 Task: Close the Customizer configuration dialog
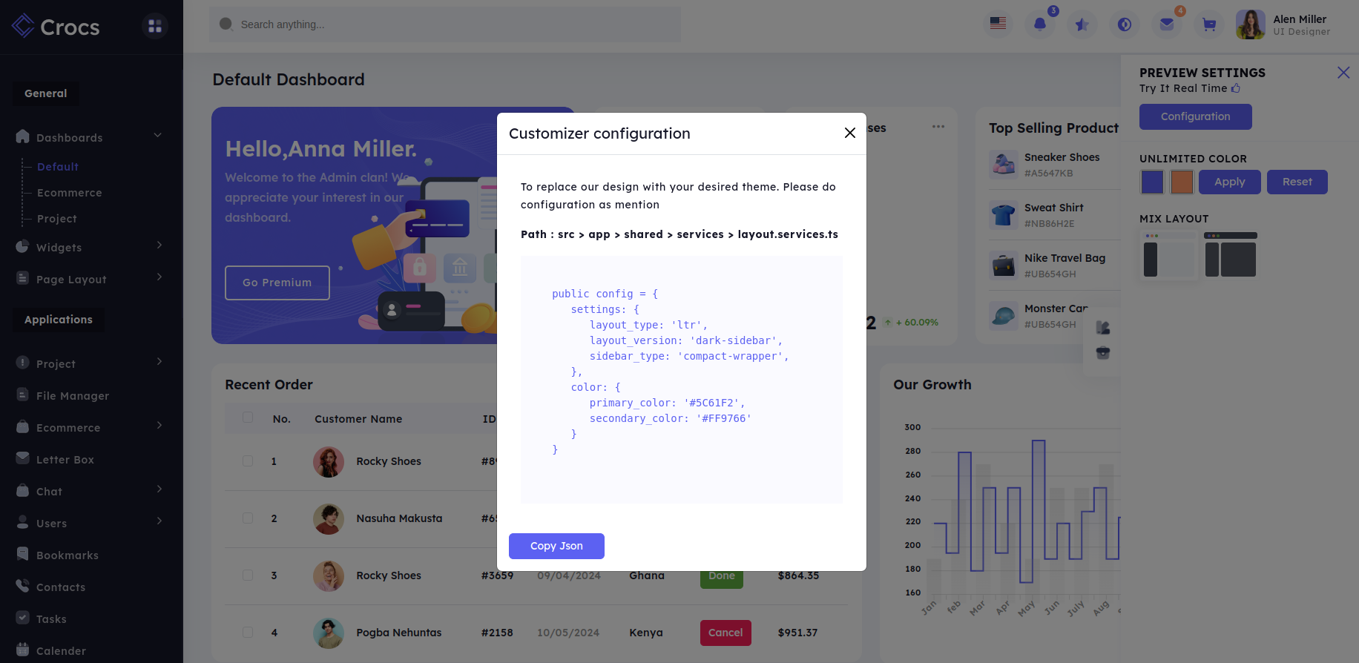[850, 133]
